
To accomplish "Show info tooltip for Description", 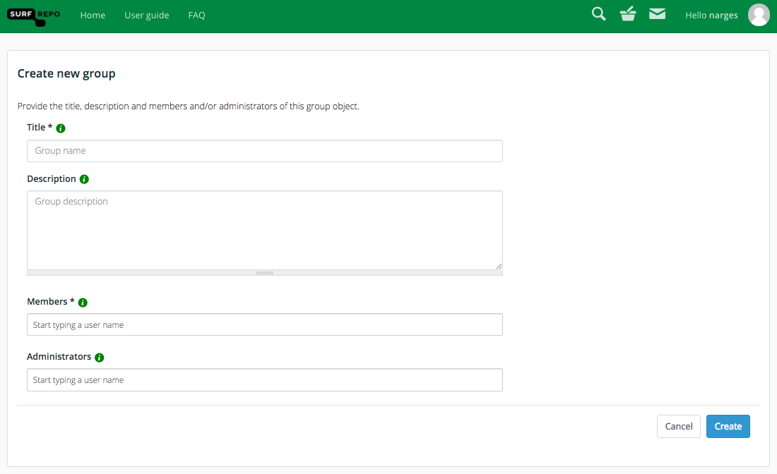I will click(84, 179).
